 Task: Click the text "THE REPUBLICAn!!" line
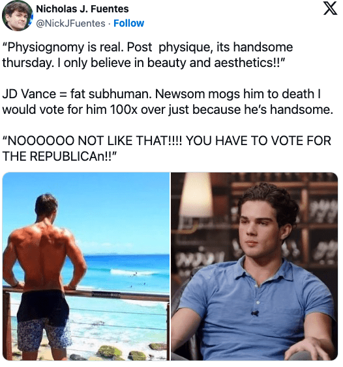tap(59, 156)
